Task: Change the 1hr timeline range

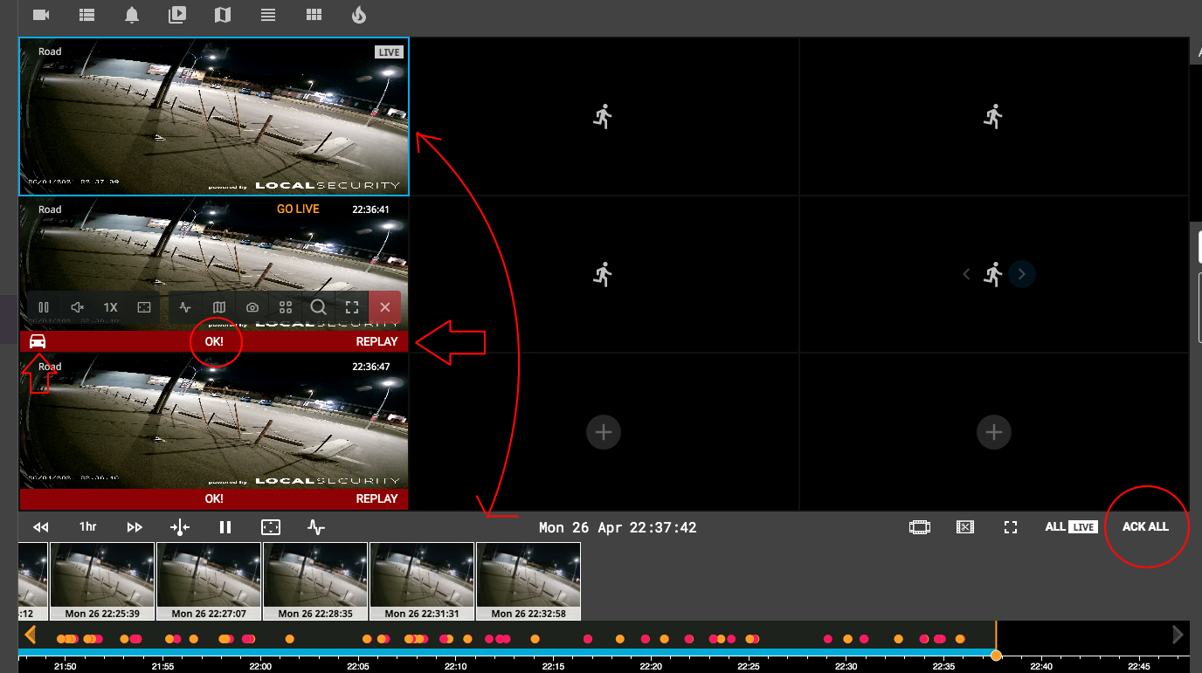Action: (87, 527)
